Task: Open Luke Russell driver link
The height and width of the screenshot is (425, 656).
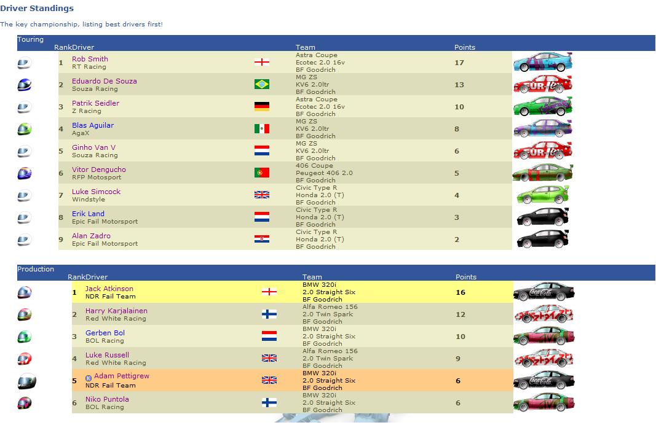Action: [107, 355]
